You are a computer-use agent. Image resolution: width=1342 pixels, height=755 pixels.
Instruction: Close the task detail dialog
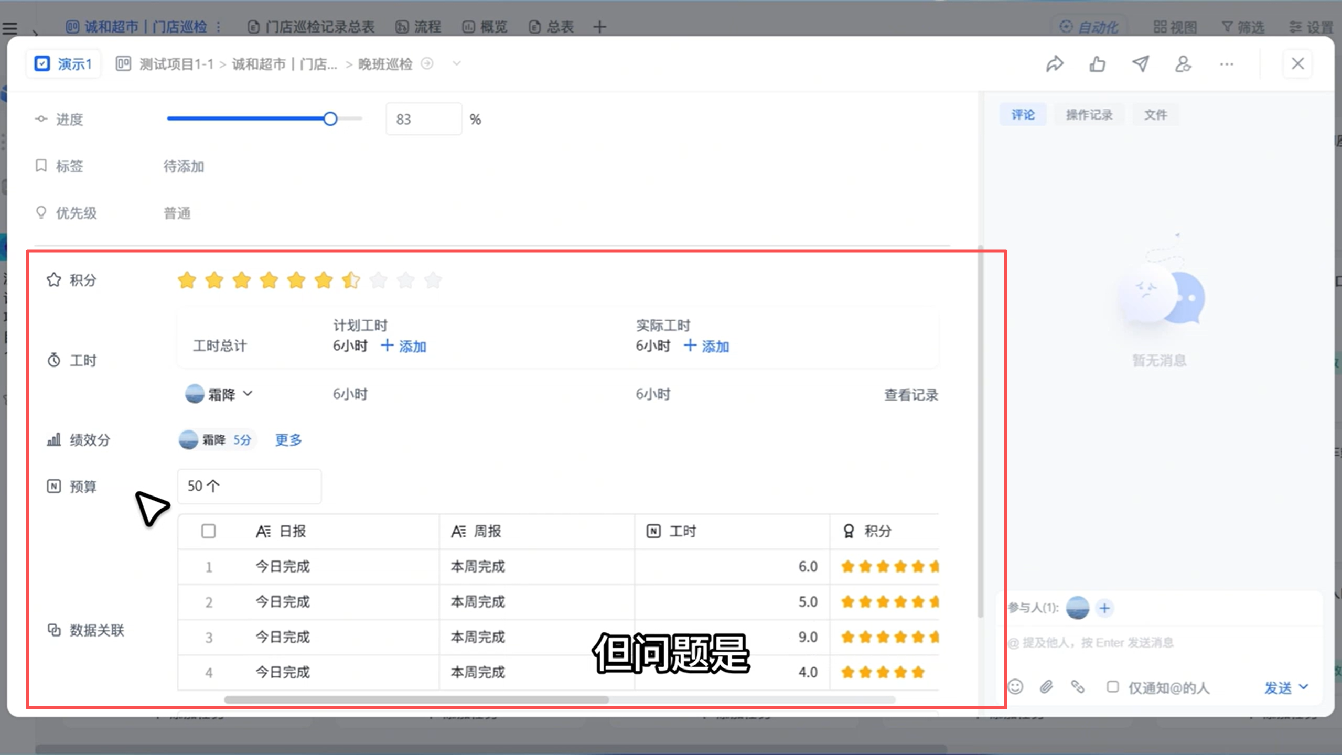tap(1297, 64)
